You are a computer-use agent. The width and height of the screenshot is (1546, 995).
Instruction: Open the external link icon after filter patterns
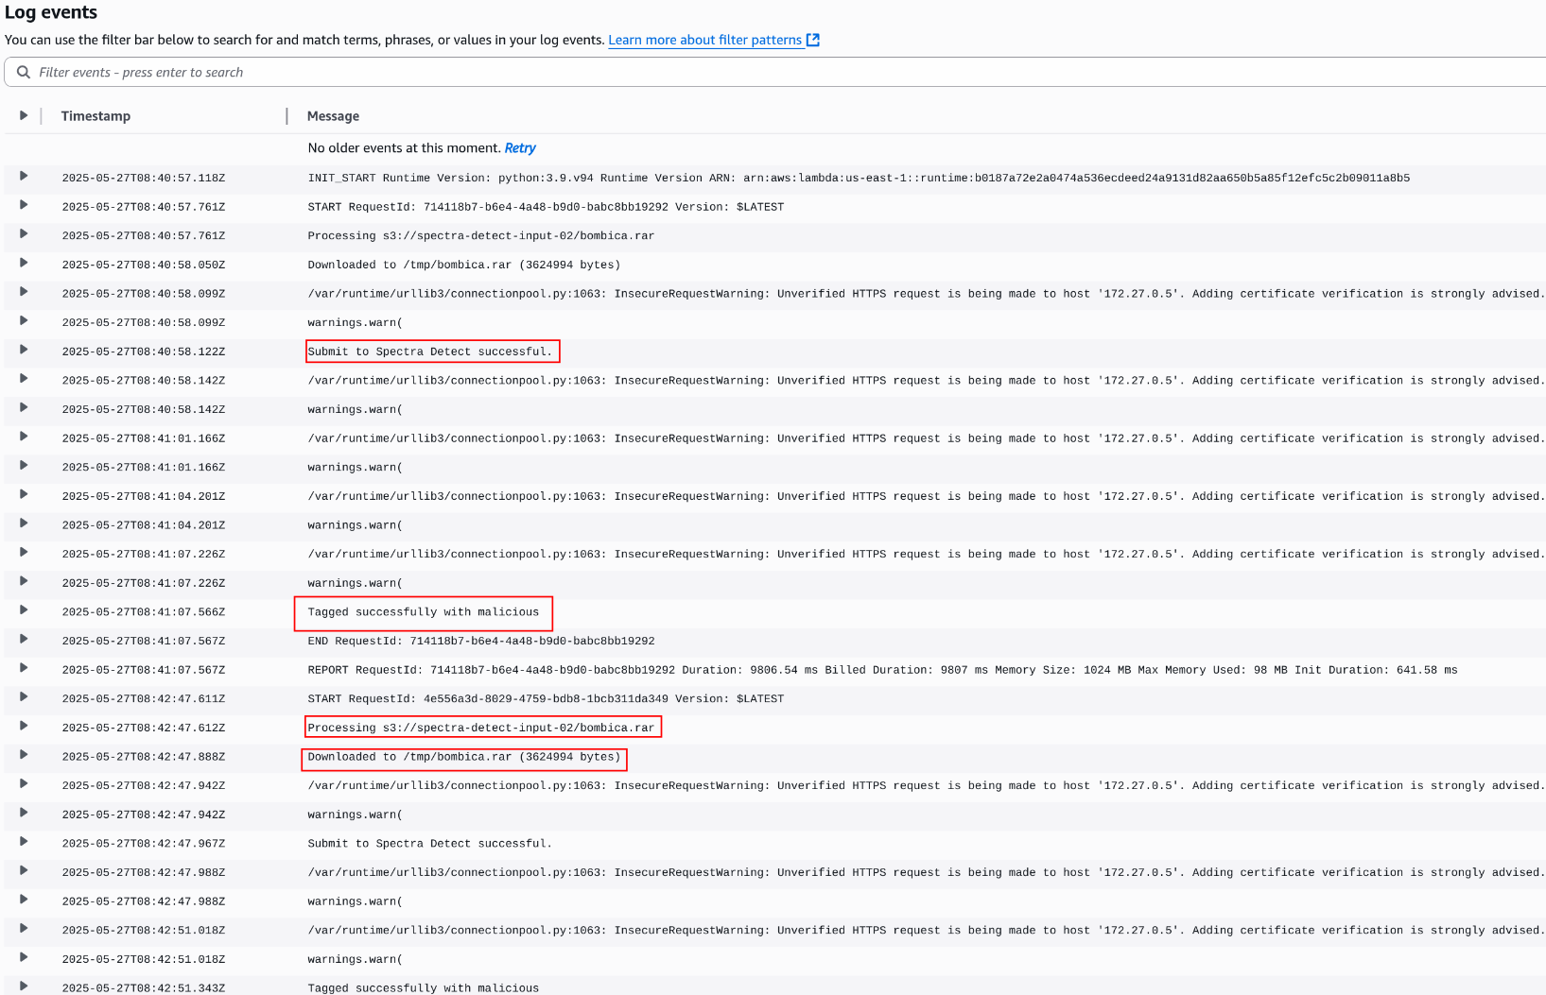pos(813,40)
